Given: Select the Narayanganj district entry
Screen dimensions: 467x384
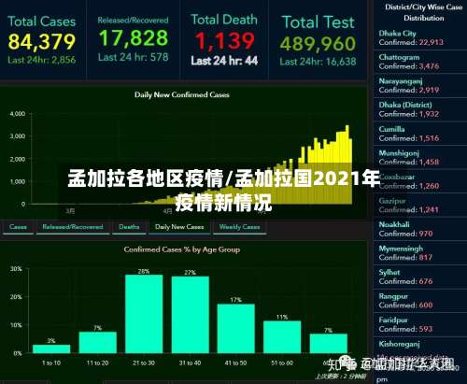Looking at the screenshot, I should (420, 86).
